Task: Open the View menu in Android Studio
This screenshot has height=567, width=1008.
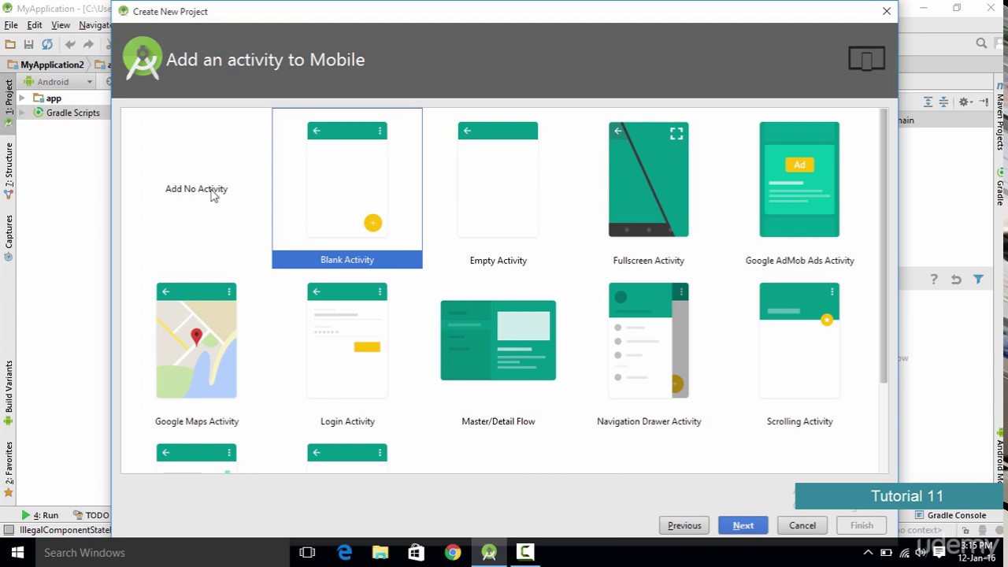Action: click(x=61, y=25)
